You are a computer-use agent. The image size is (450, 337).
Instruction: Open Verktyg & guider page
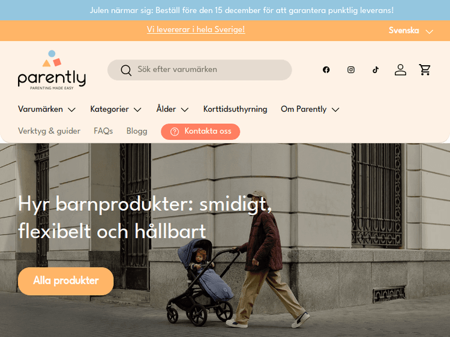coord(49,131)
